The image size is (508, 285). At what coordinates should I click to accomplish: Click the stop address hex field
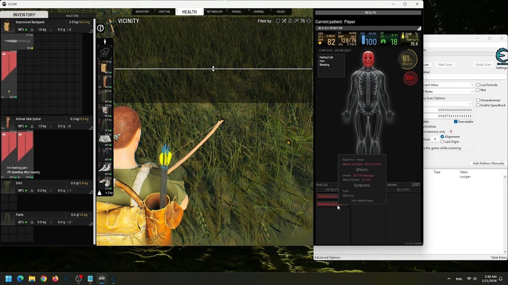448,116
